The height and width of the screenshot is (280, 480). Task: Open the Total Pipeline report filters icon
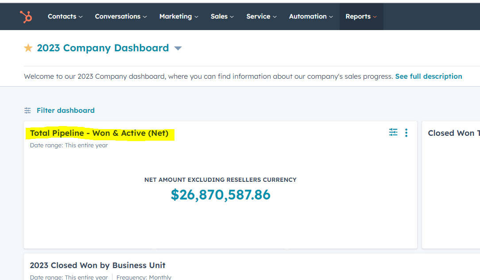tap(393, 132)
